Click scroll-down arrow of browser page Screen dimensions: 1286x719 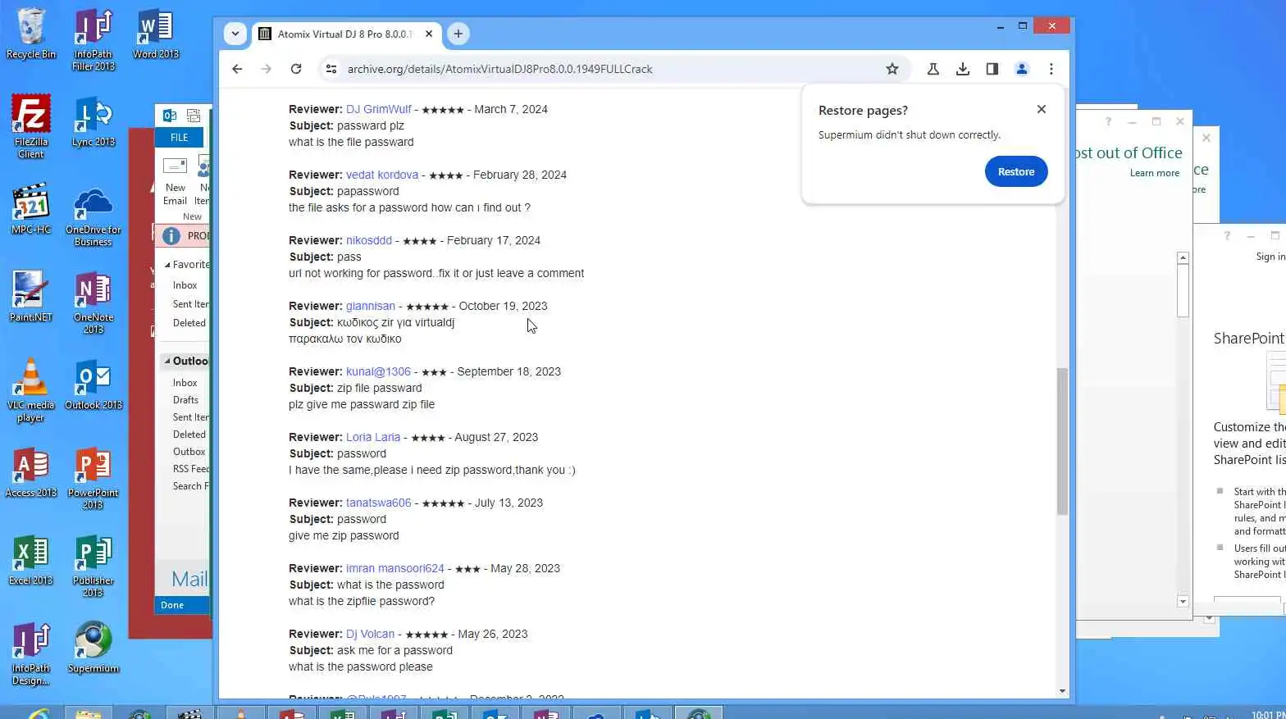(x=1062, y=691)
